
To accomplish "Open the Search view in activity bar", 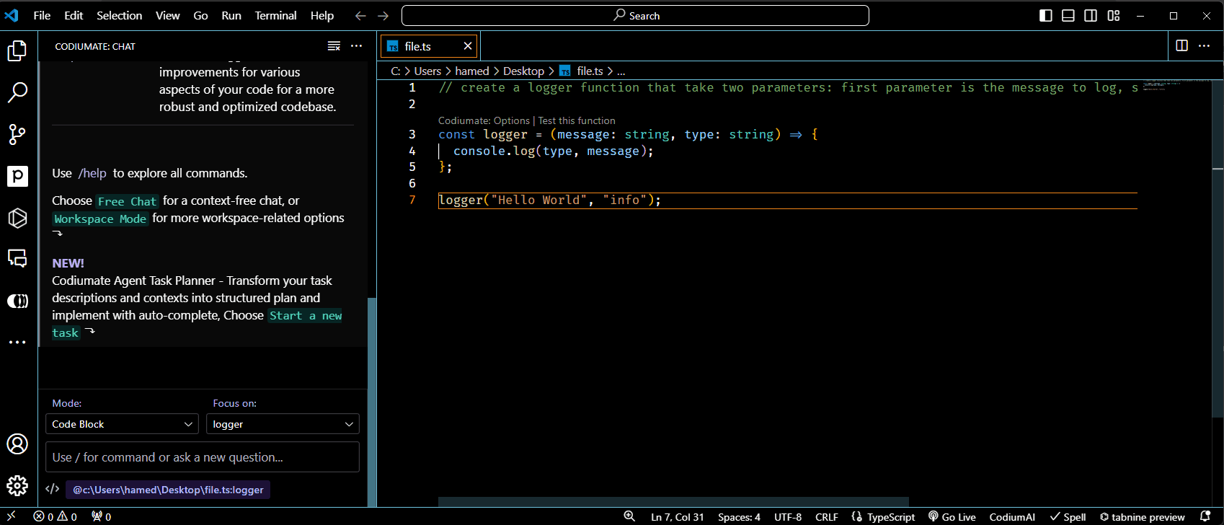I will click(x=17, y=92).
